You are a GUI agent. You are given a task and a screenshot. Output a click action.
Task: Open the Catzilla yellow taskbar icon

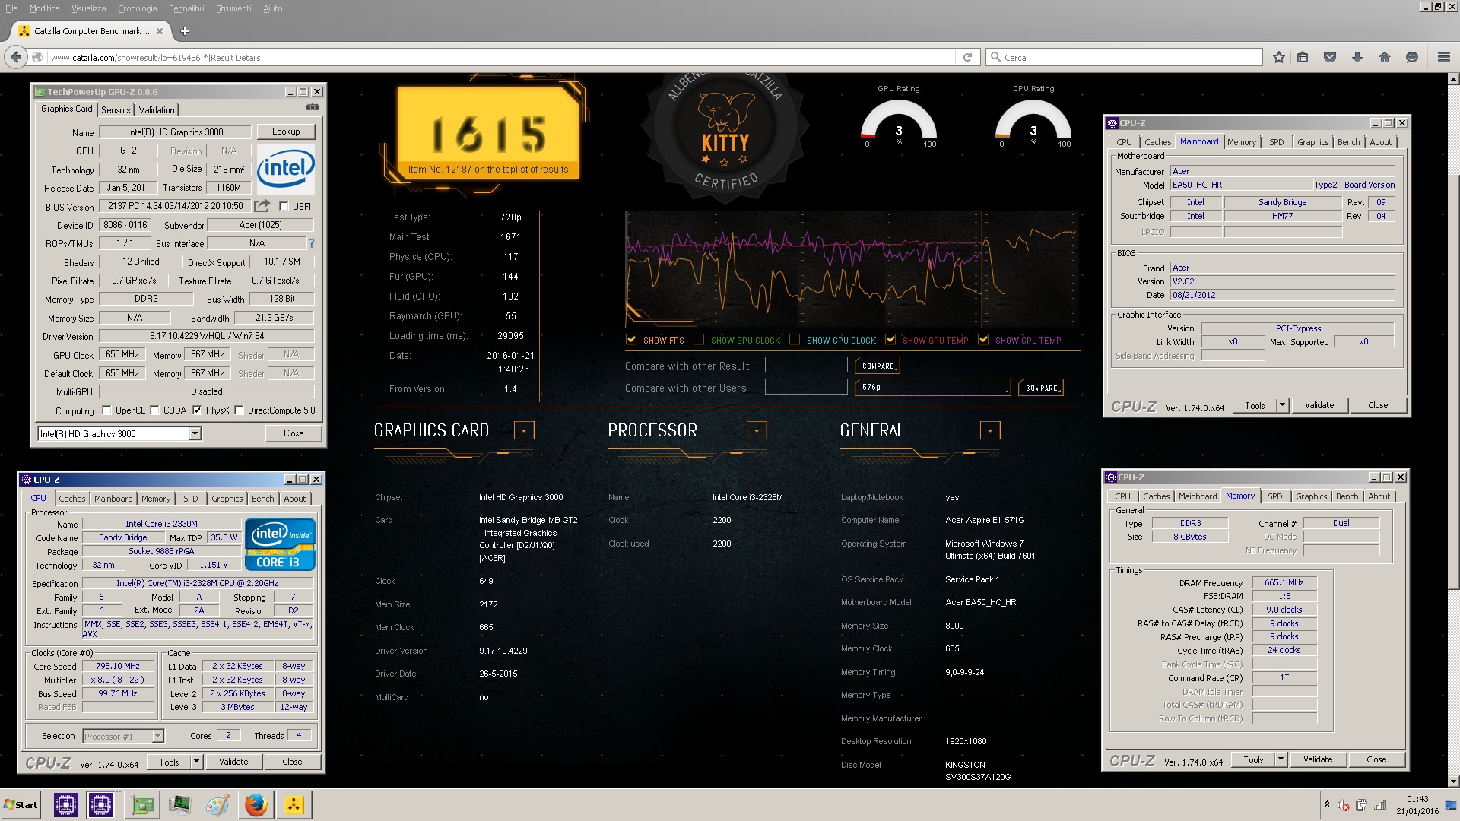294,804
